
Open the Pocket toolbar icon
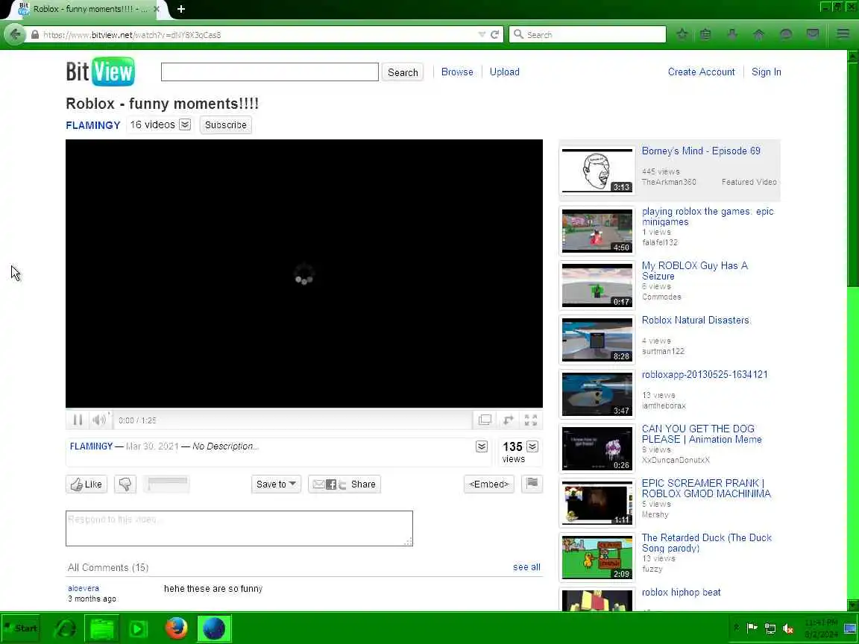[x=813, y=34]
